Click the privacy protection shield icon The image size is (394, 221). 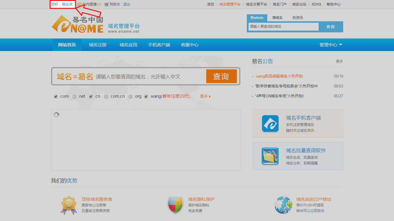point(175,205)
